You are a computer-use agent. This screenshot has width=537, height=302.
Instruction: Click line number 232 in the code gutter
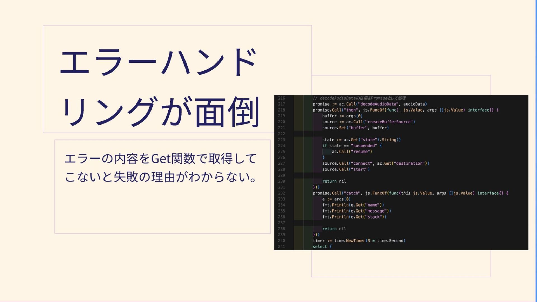(281, 193)
